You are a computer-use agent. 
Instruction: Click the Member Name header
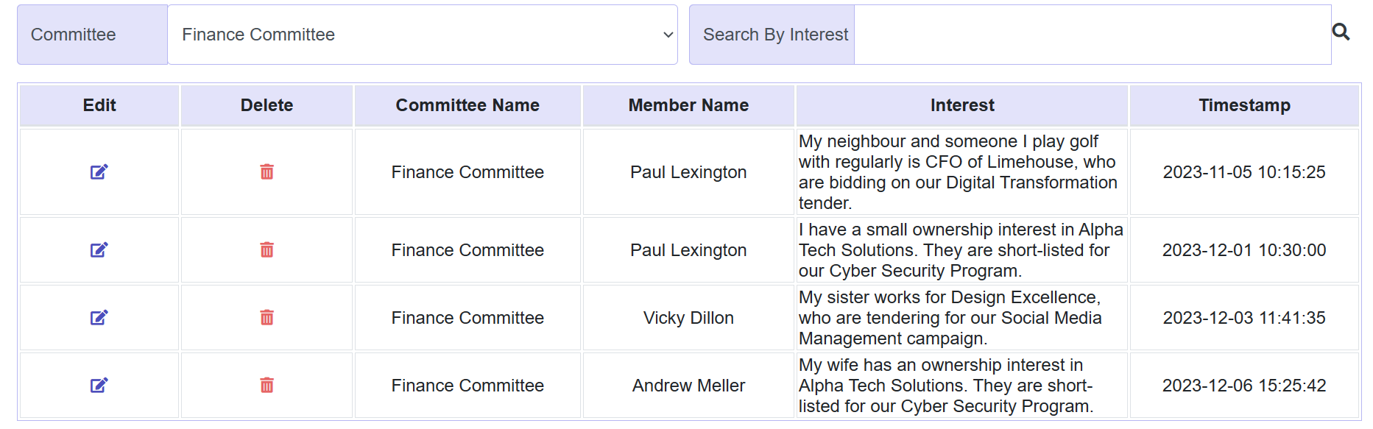click(x=688, y=105)
